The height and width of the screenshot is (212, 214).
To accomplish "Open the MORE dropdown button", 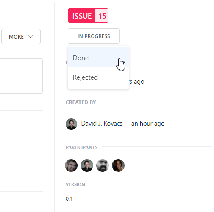I will [21, 36].
